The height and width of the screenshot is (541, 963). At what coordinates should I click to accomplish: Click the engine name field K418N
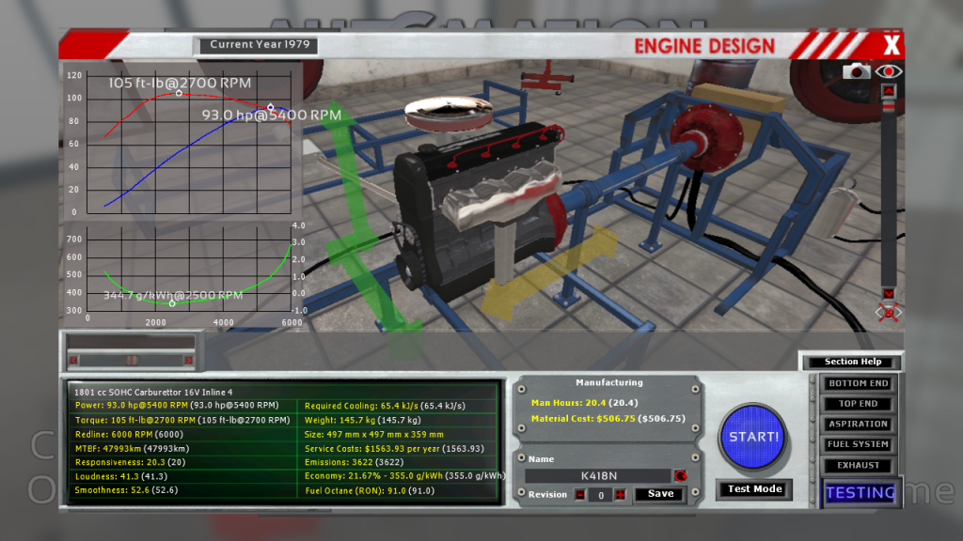pyautogui.click(x=598, y=476)
